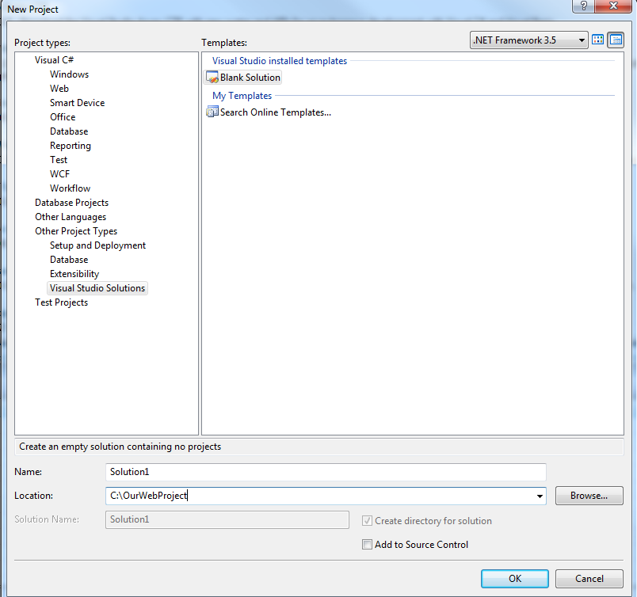Viewport: 637px width, 597px height.
Task: Open the dialog Help question mark button
Action: pos(583,6)
